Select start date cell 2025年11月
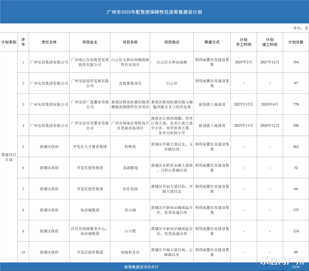Viewport: 309px width, 271px height. 244,125
